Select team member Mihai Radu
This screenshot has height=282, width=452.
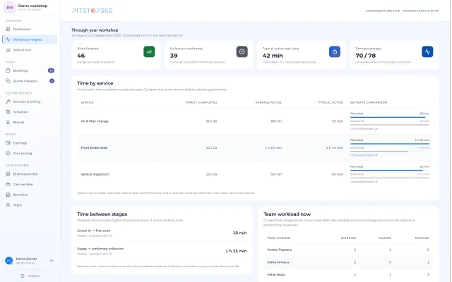276,274
